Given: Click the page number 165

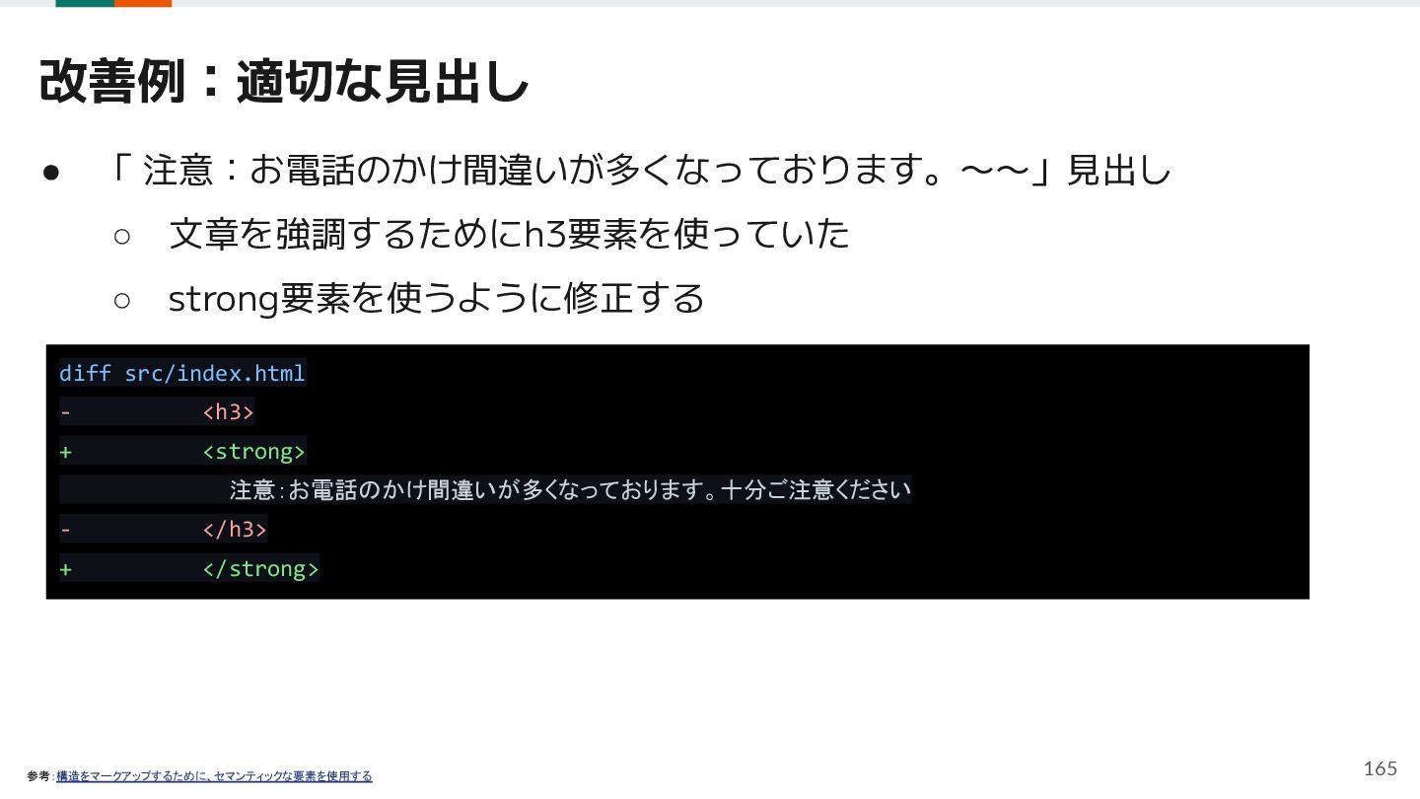Looking at the screenshot, I should pos(1381,768).
